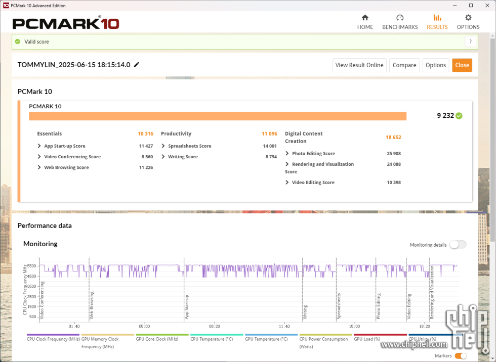
Task: Expand Spreadsheets Score details
Action: click(x=163, y=146)
